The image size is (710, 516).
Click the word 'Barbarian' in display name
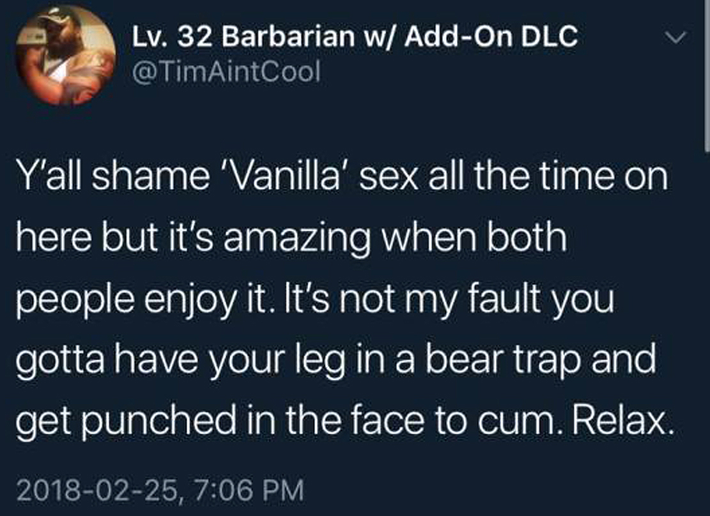point(287,36)
